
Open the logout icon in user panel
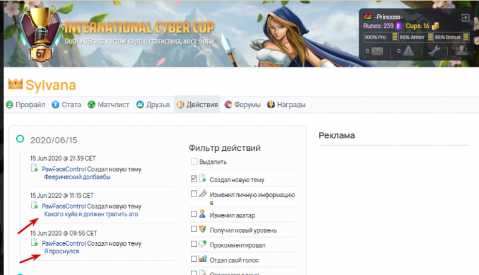pos(465,17)
